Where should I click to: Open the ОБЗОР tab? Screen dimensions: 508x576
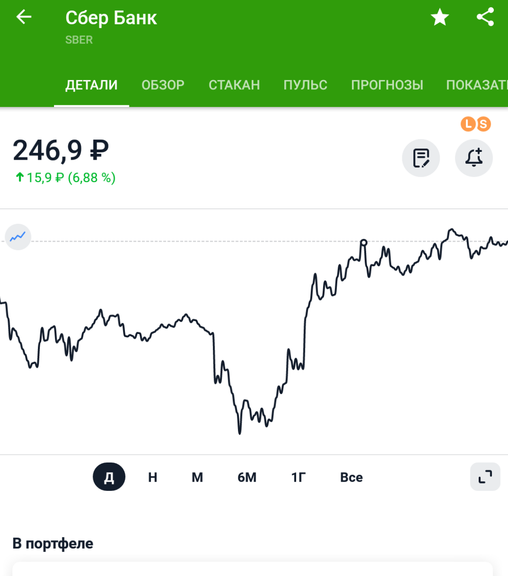[x=163, y=85]
